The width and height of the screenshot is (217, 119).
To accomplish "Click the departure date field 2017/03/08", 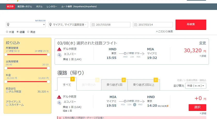I will (x=111, y=25).
